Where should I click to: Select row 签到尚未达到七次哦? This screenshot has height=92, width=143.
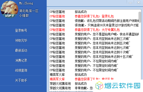[94, 48]
